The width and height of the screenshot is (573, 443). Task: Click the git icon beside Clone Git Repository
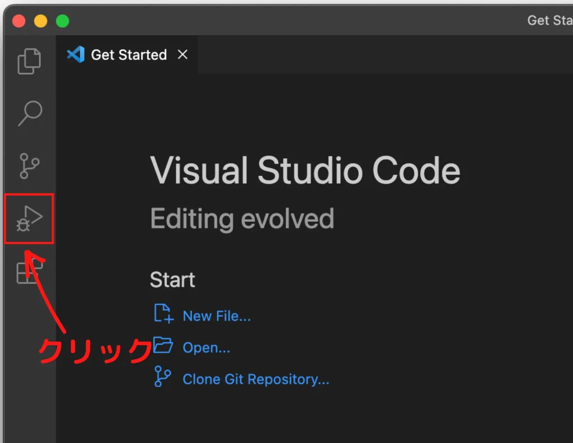coord(162,378)
